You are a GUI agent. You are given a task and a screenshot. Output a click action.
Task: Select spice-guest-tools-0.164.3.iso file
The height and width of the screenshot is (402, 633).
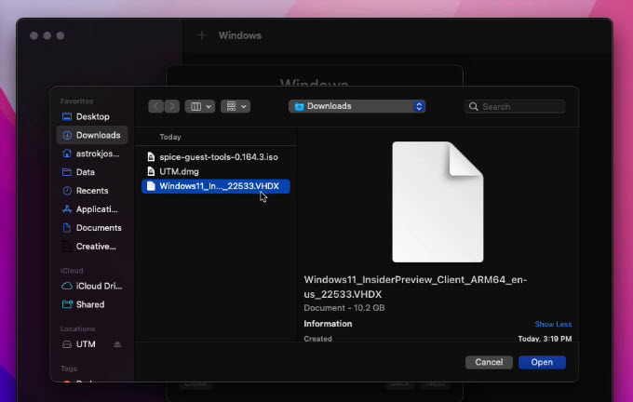(216, 157)
